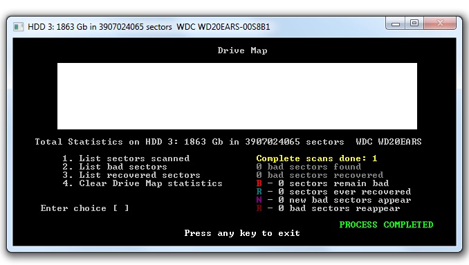Click the cyan R legend marker
The image size is (469, 265).
(x=259, y=192)
